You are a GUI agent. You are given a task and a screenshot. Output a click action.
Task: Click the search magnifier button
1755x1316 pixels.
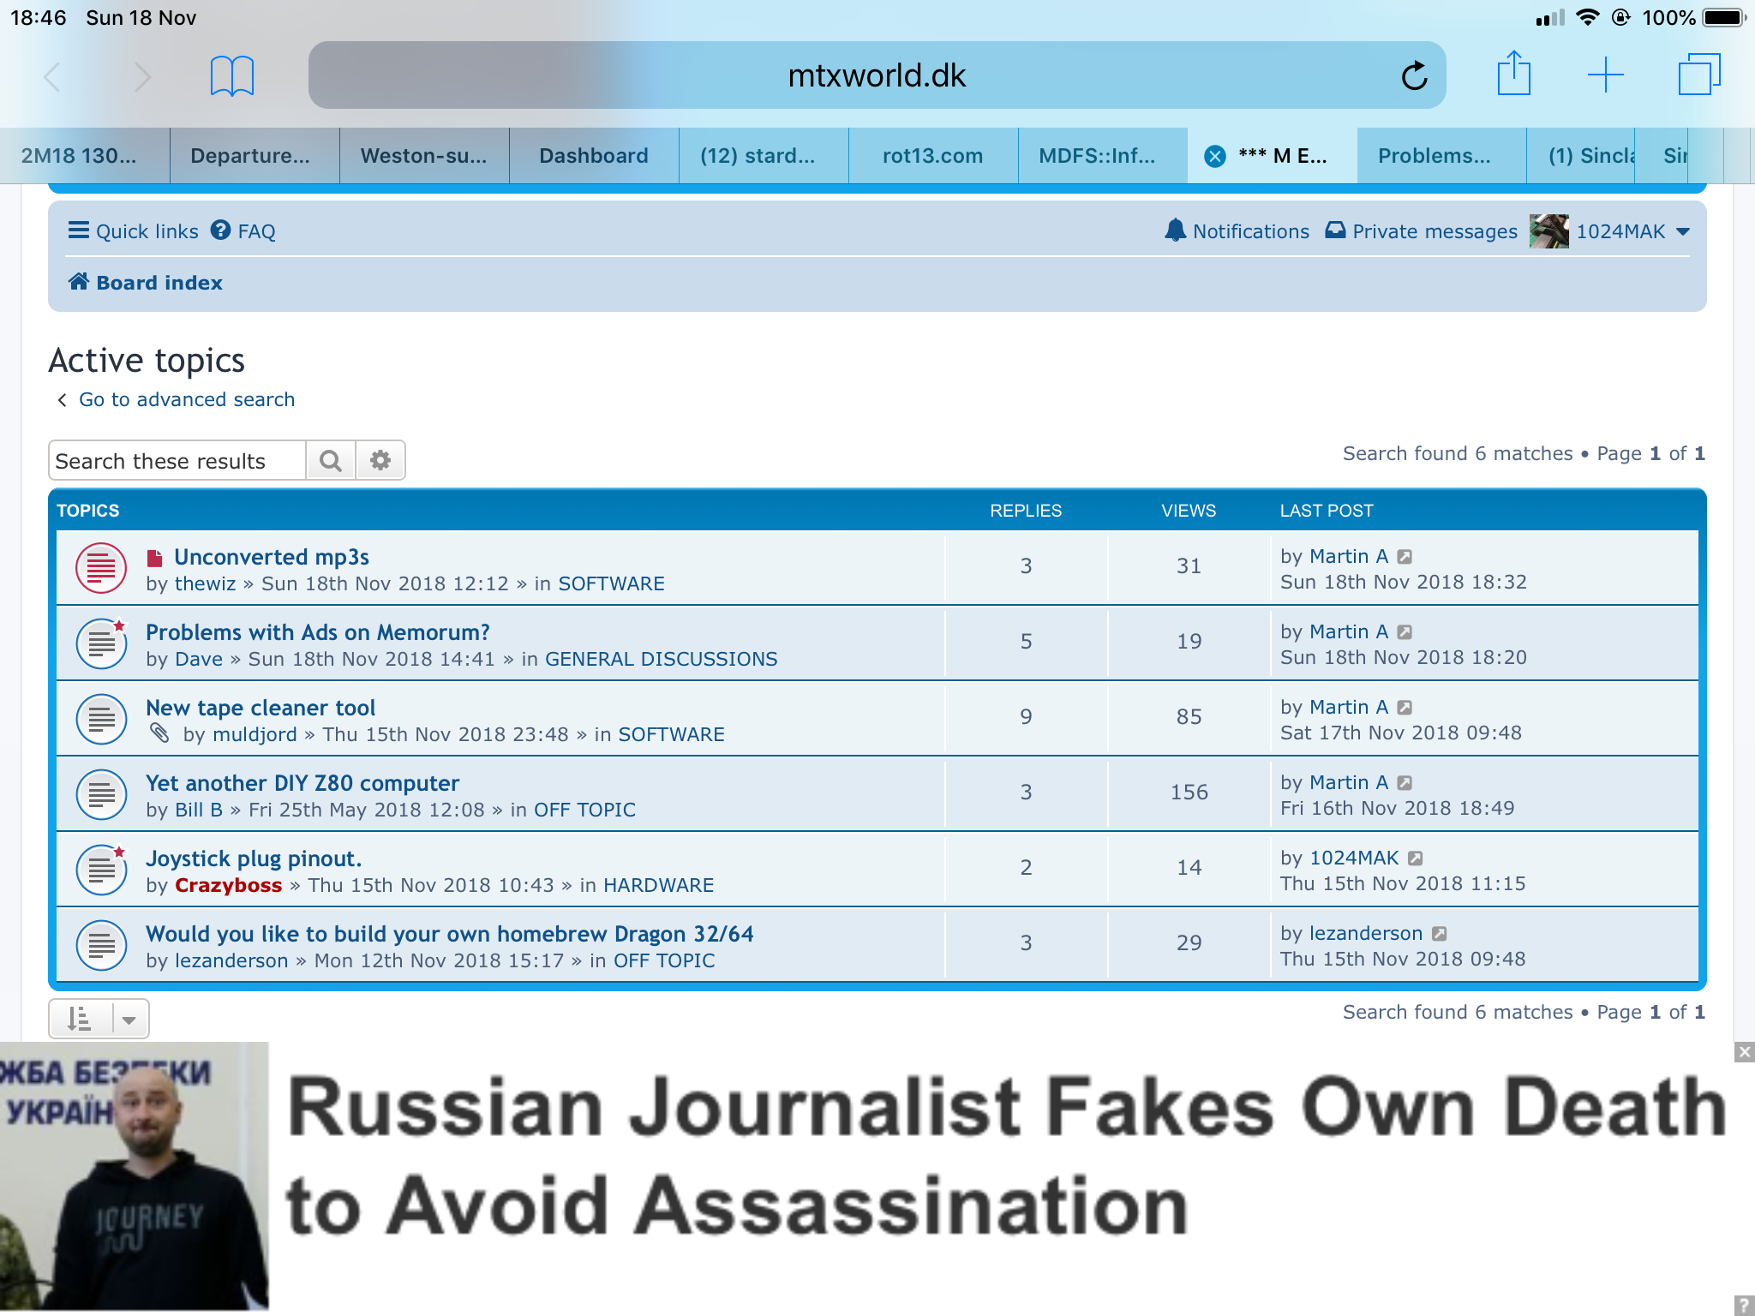pos(331,461)
